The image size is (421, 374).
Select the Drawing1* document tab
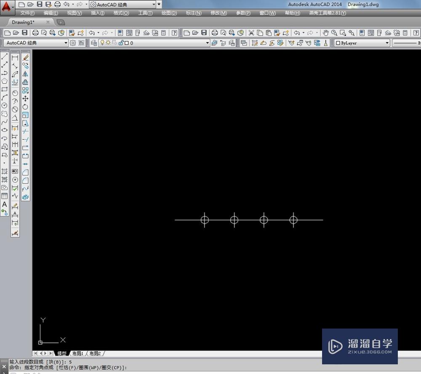[23, 22]
